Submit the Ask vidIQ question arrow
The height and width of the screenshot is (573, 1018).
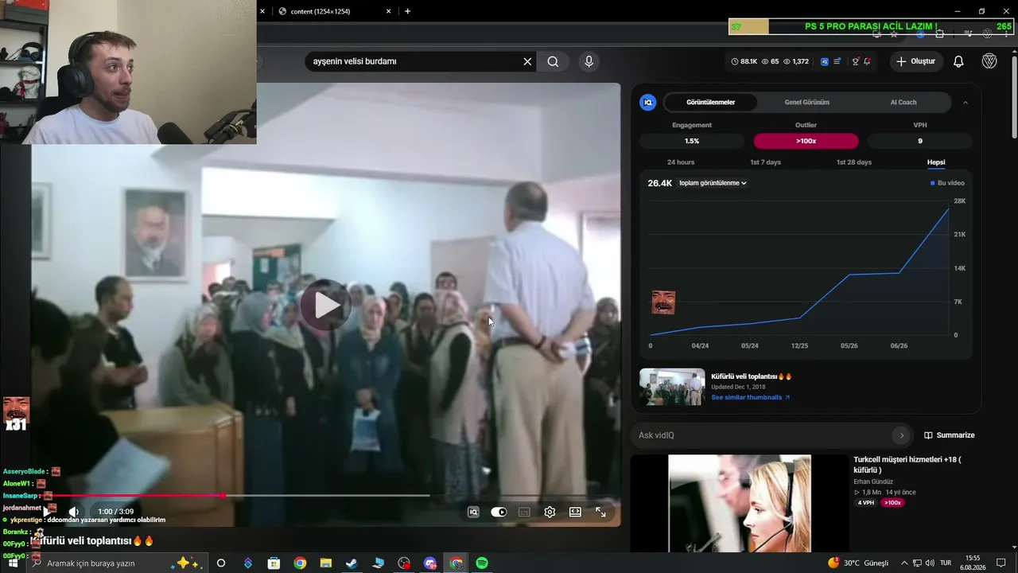(901, 435)
